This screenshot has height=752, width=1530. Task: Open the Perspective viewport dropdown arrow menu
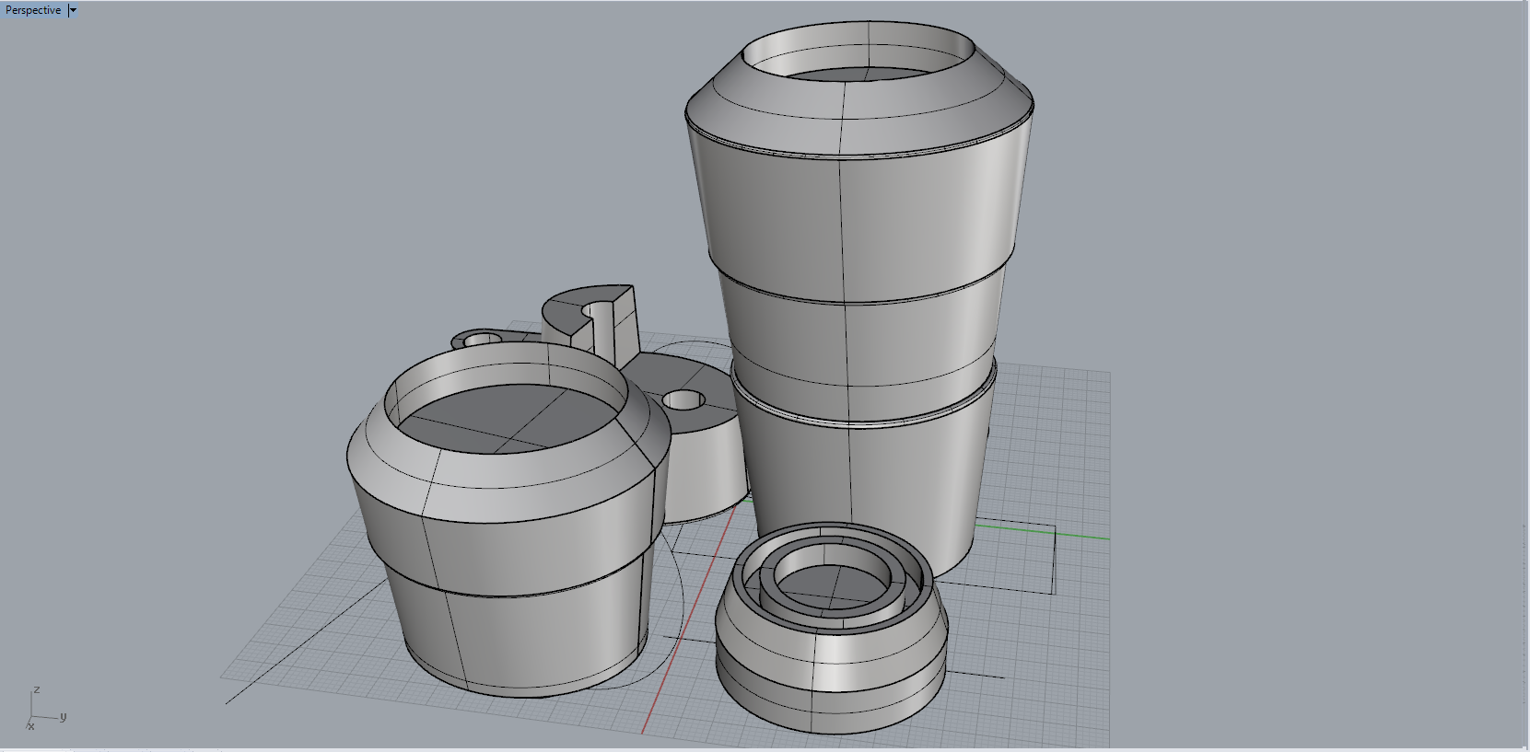(x=74, y=10)
